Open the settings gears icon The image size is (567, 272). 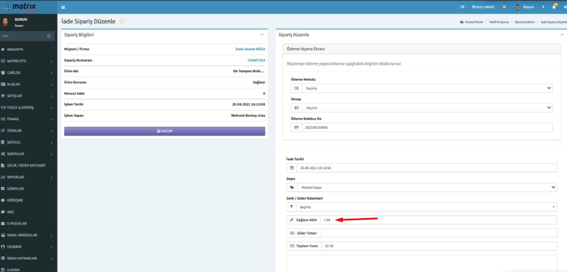564,7
